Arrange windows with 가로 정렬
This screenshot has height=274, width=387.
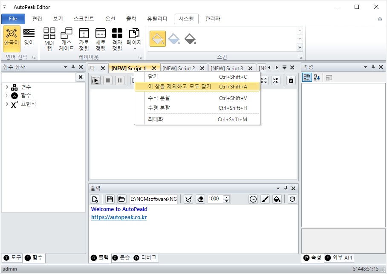[84, 39]
